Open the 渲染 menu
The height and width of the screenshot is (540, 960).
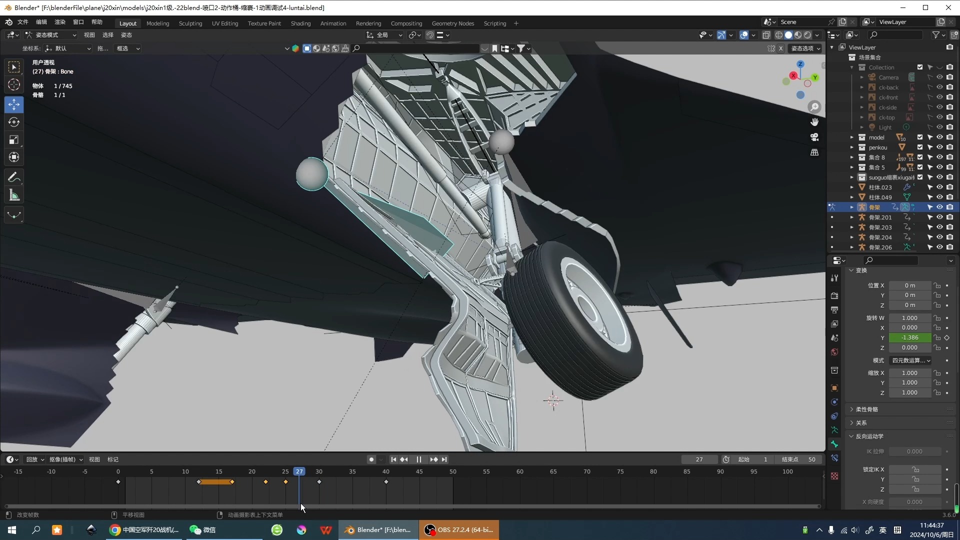click(x=60, y=22)
